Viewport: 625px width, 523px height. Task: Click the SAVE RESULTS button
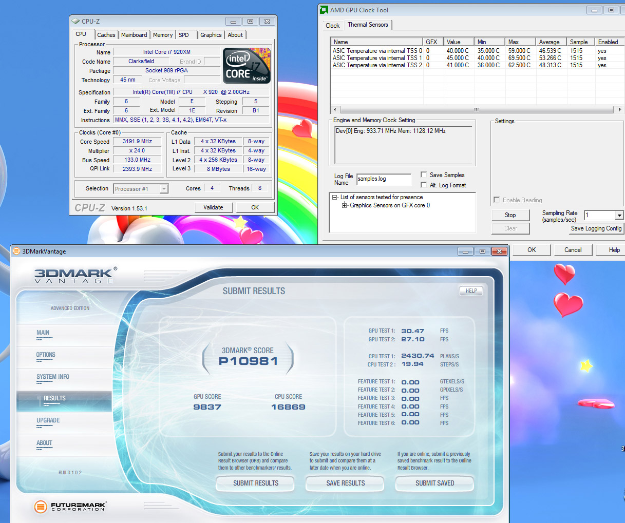click(x=345, y=483)
